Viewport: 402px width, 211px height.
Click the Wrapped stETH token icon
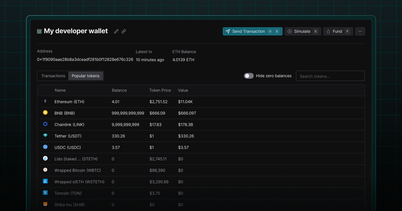coord(45,181)
